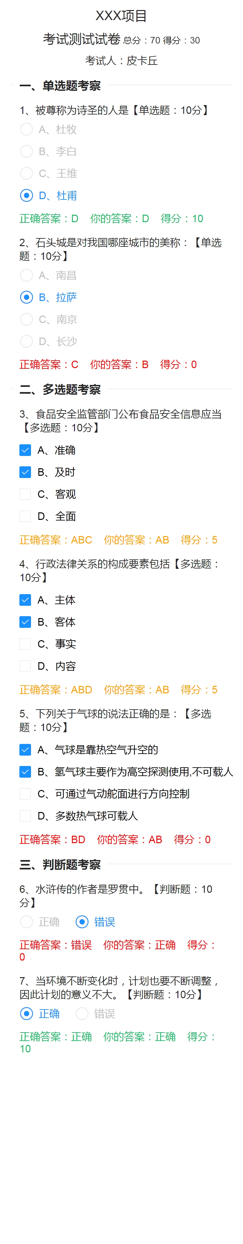Choose C 南京 for the 石头城 question
This screenshot has width=243, height=1244.
26,319
